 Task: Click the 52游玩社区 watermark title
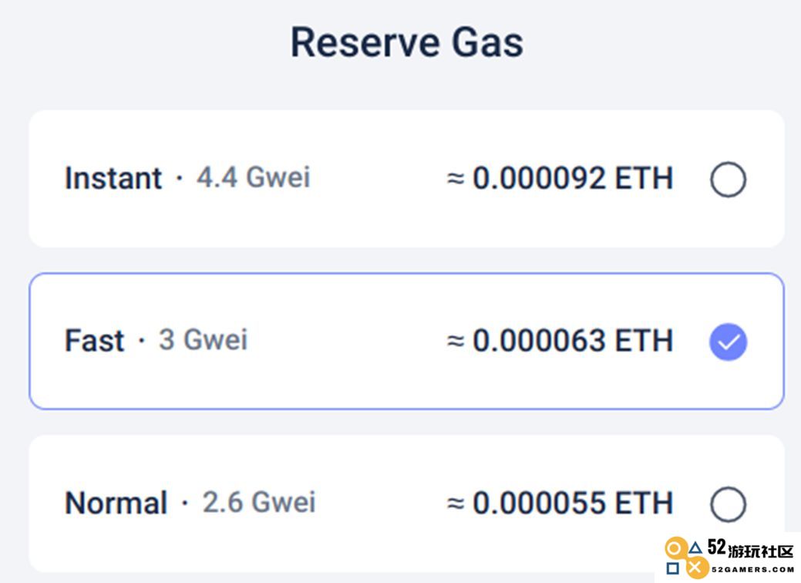coord(750,549)
